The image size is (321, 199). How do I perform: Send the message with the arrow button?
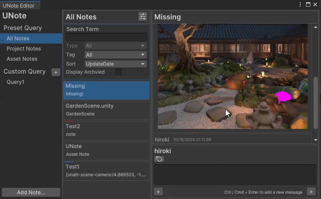(x=311, y=192)
